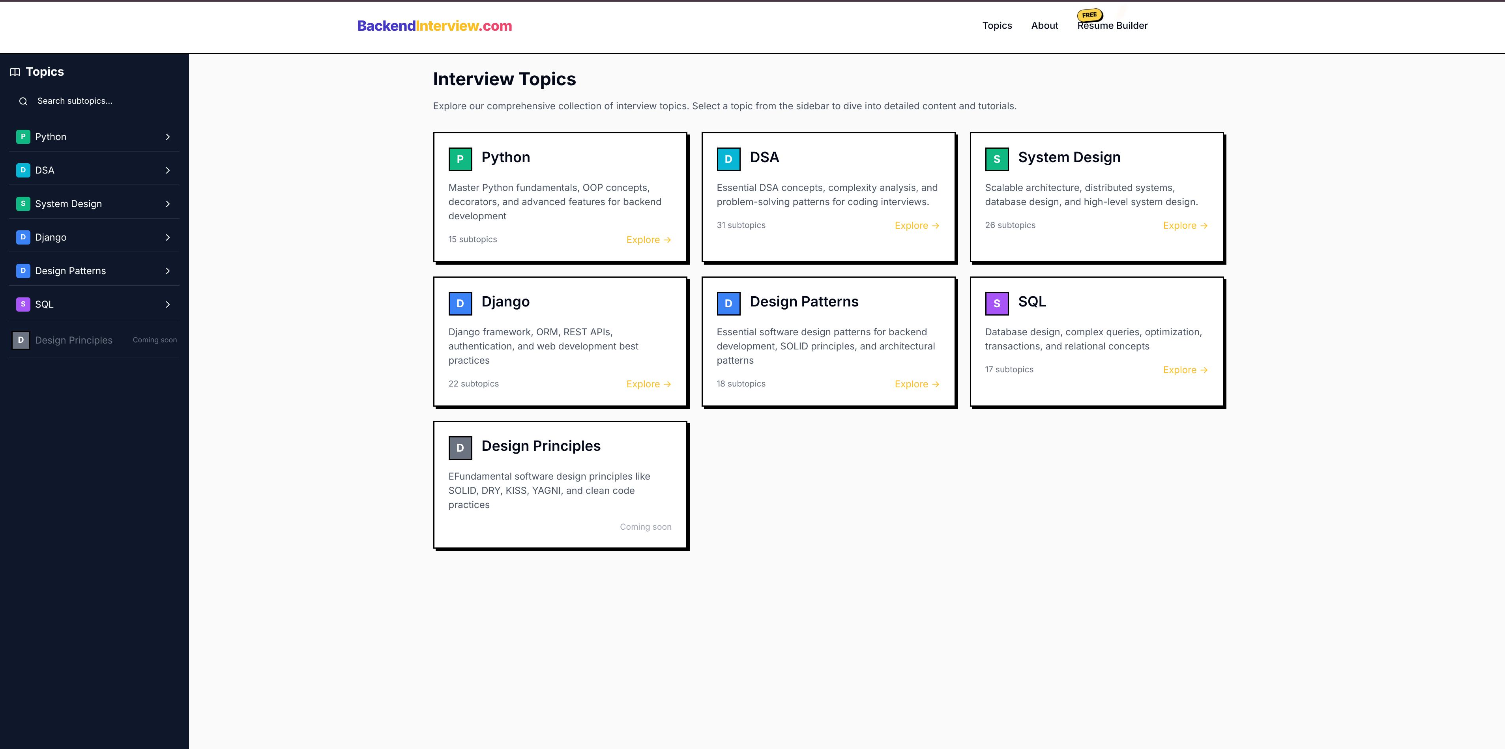Click '15 subtopics' text on Python card
Screen dimensions: 1505x749
(x=473, y=239)
